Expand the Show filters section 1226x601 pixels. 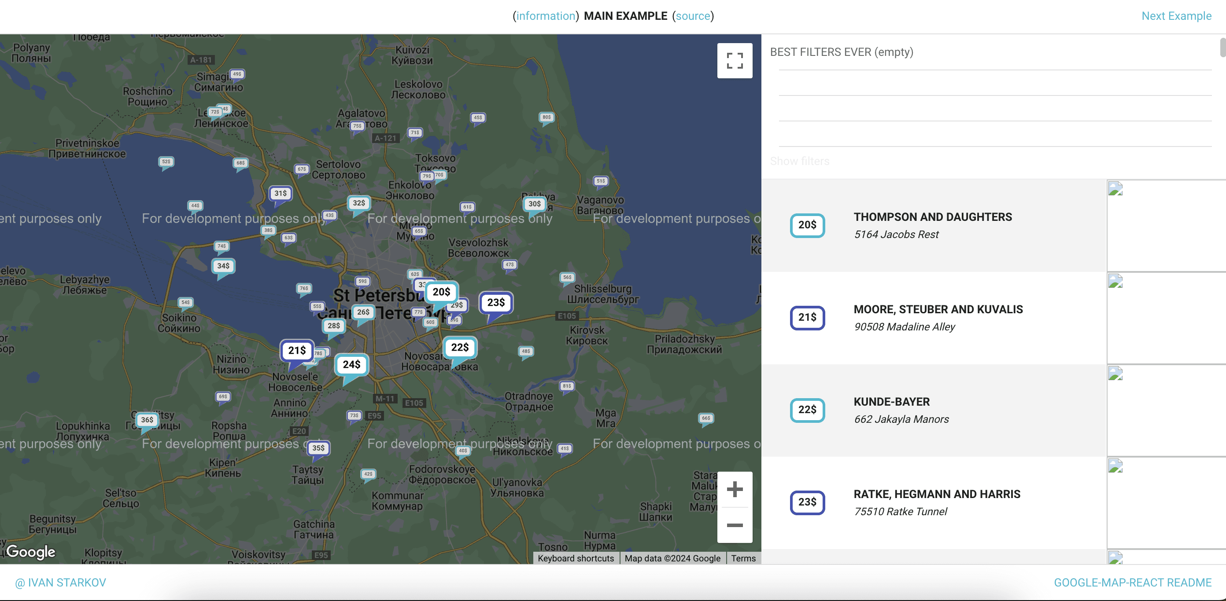point(799,161)
